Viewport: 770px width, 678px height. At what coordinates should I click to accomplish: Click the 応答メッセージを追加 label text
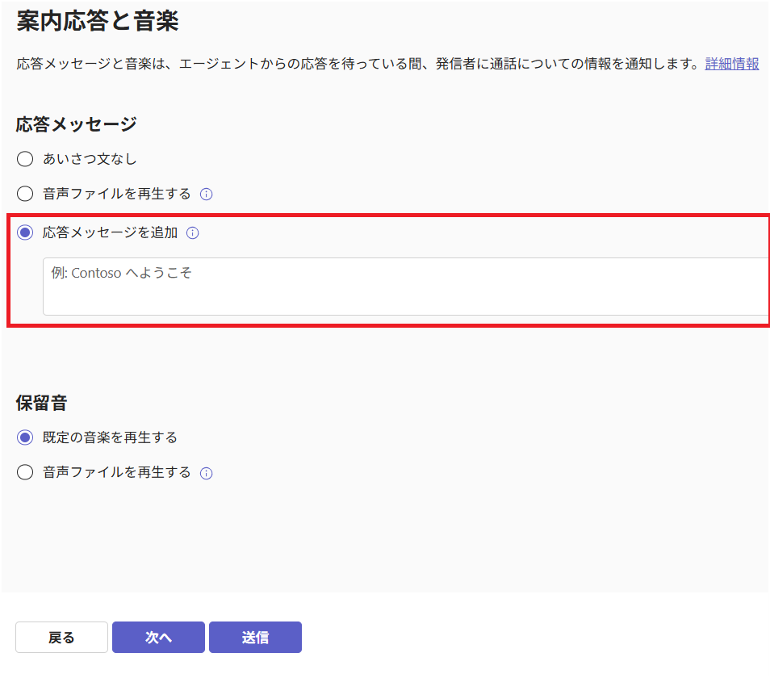(110, 232)
